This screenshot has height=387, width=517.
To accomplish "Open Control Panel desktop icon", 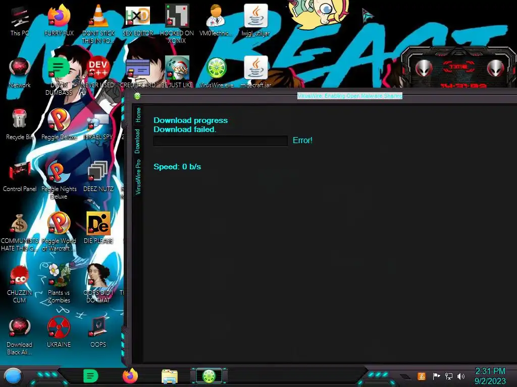I will [19, 176].
